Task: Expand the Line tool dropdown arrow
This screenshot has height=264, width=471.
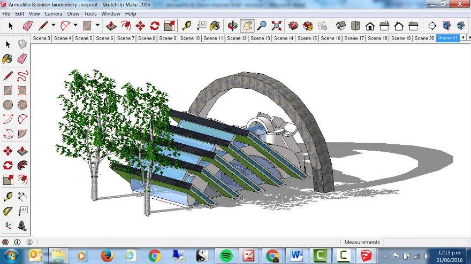Action: [x=54, y=26]
